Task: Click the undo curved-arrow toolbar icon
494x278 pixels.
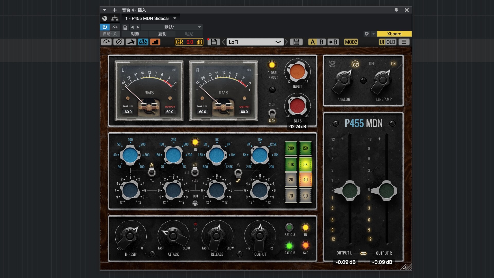Action: (106, 42)
